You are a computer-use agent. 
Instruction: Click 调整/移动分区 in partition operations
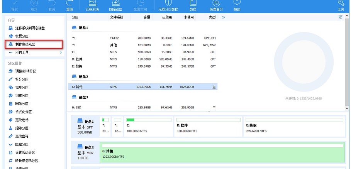25,71
